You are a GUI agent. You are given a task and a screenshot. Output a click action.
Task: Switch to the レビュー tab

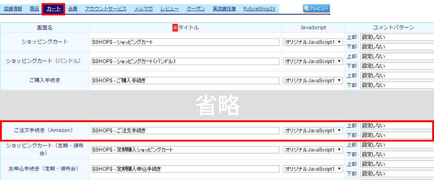(170, 9)
